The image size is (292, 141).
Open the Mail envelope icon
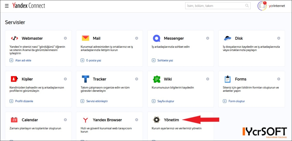point(86,38)
